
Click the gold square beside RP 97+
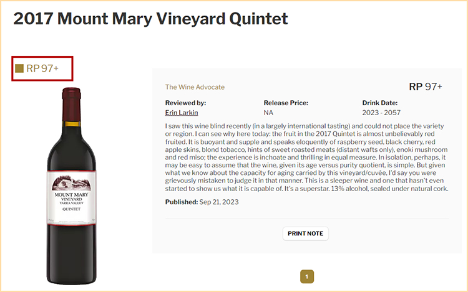(x=19, y=68)
